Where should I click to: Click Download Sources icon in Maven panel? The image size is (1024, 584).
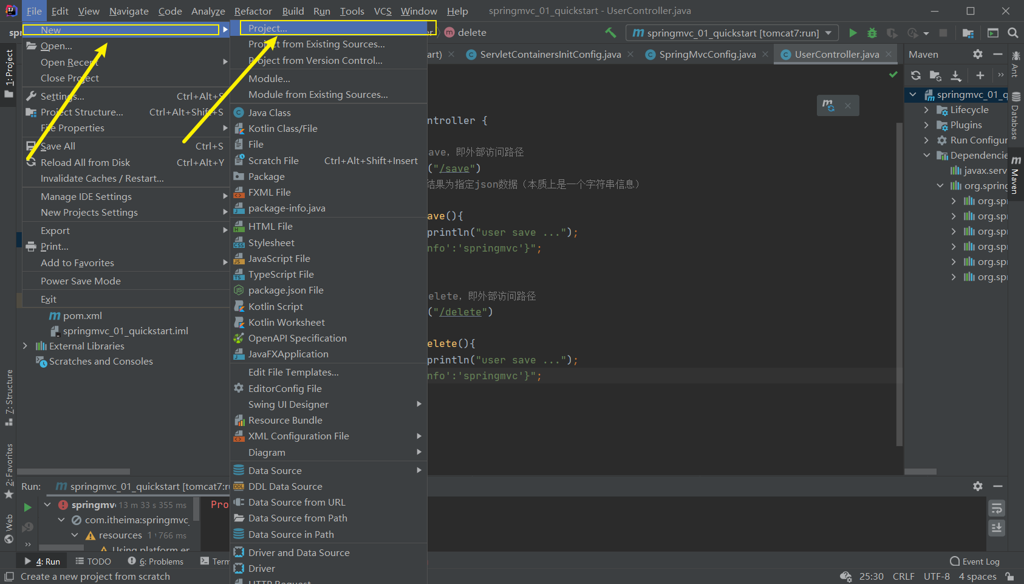[956, 75]
